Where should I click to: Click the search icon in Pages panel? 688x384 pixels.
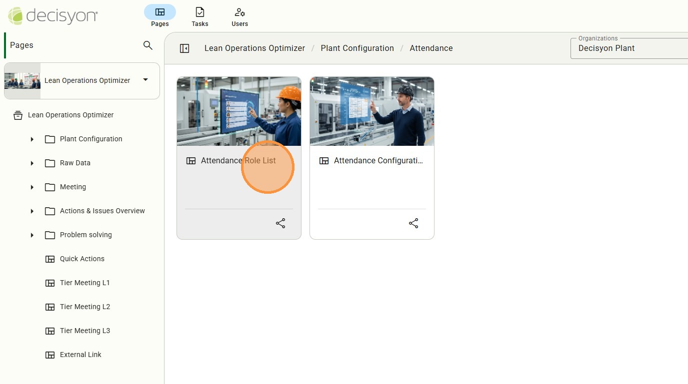click(x=147, y=45)
